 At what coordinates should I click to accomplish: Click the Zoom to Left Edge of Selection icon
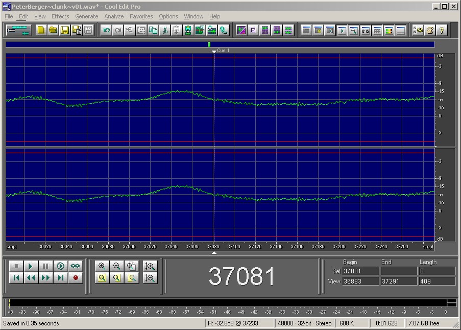117,278
